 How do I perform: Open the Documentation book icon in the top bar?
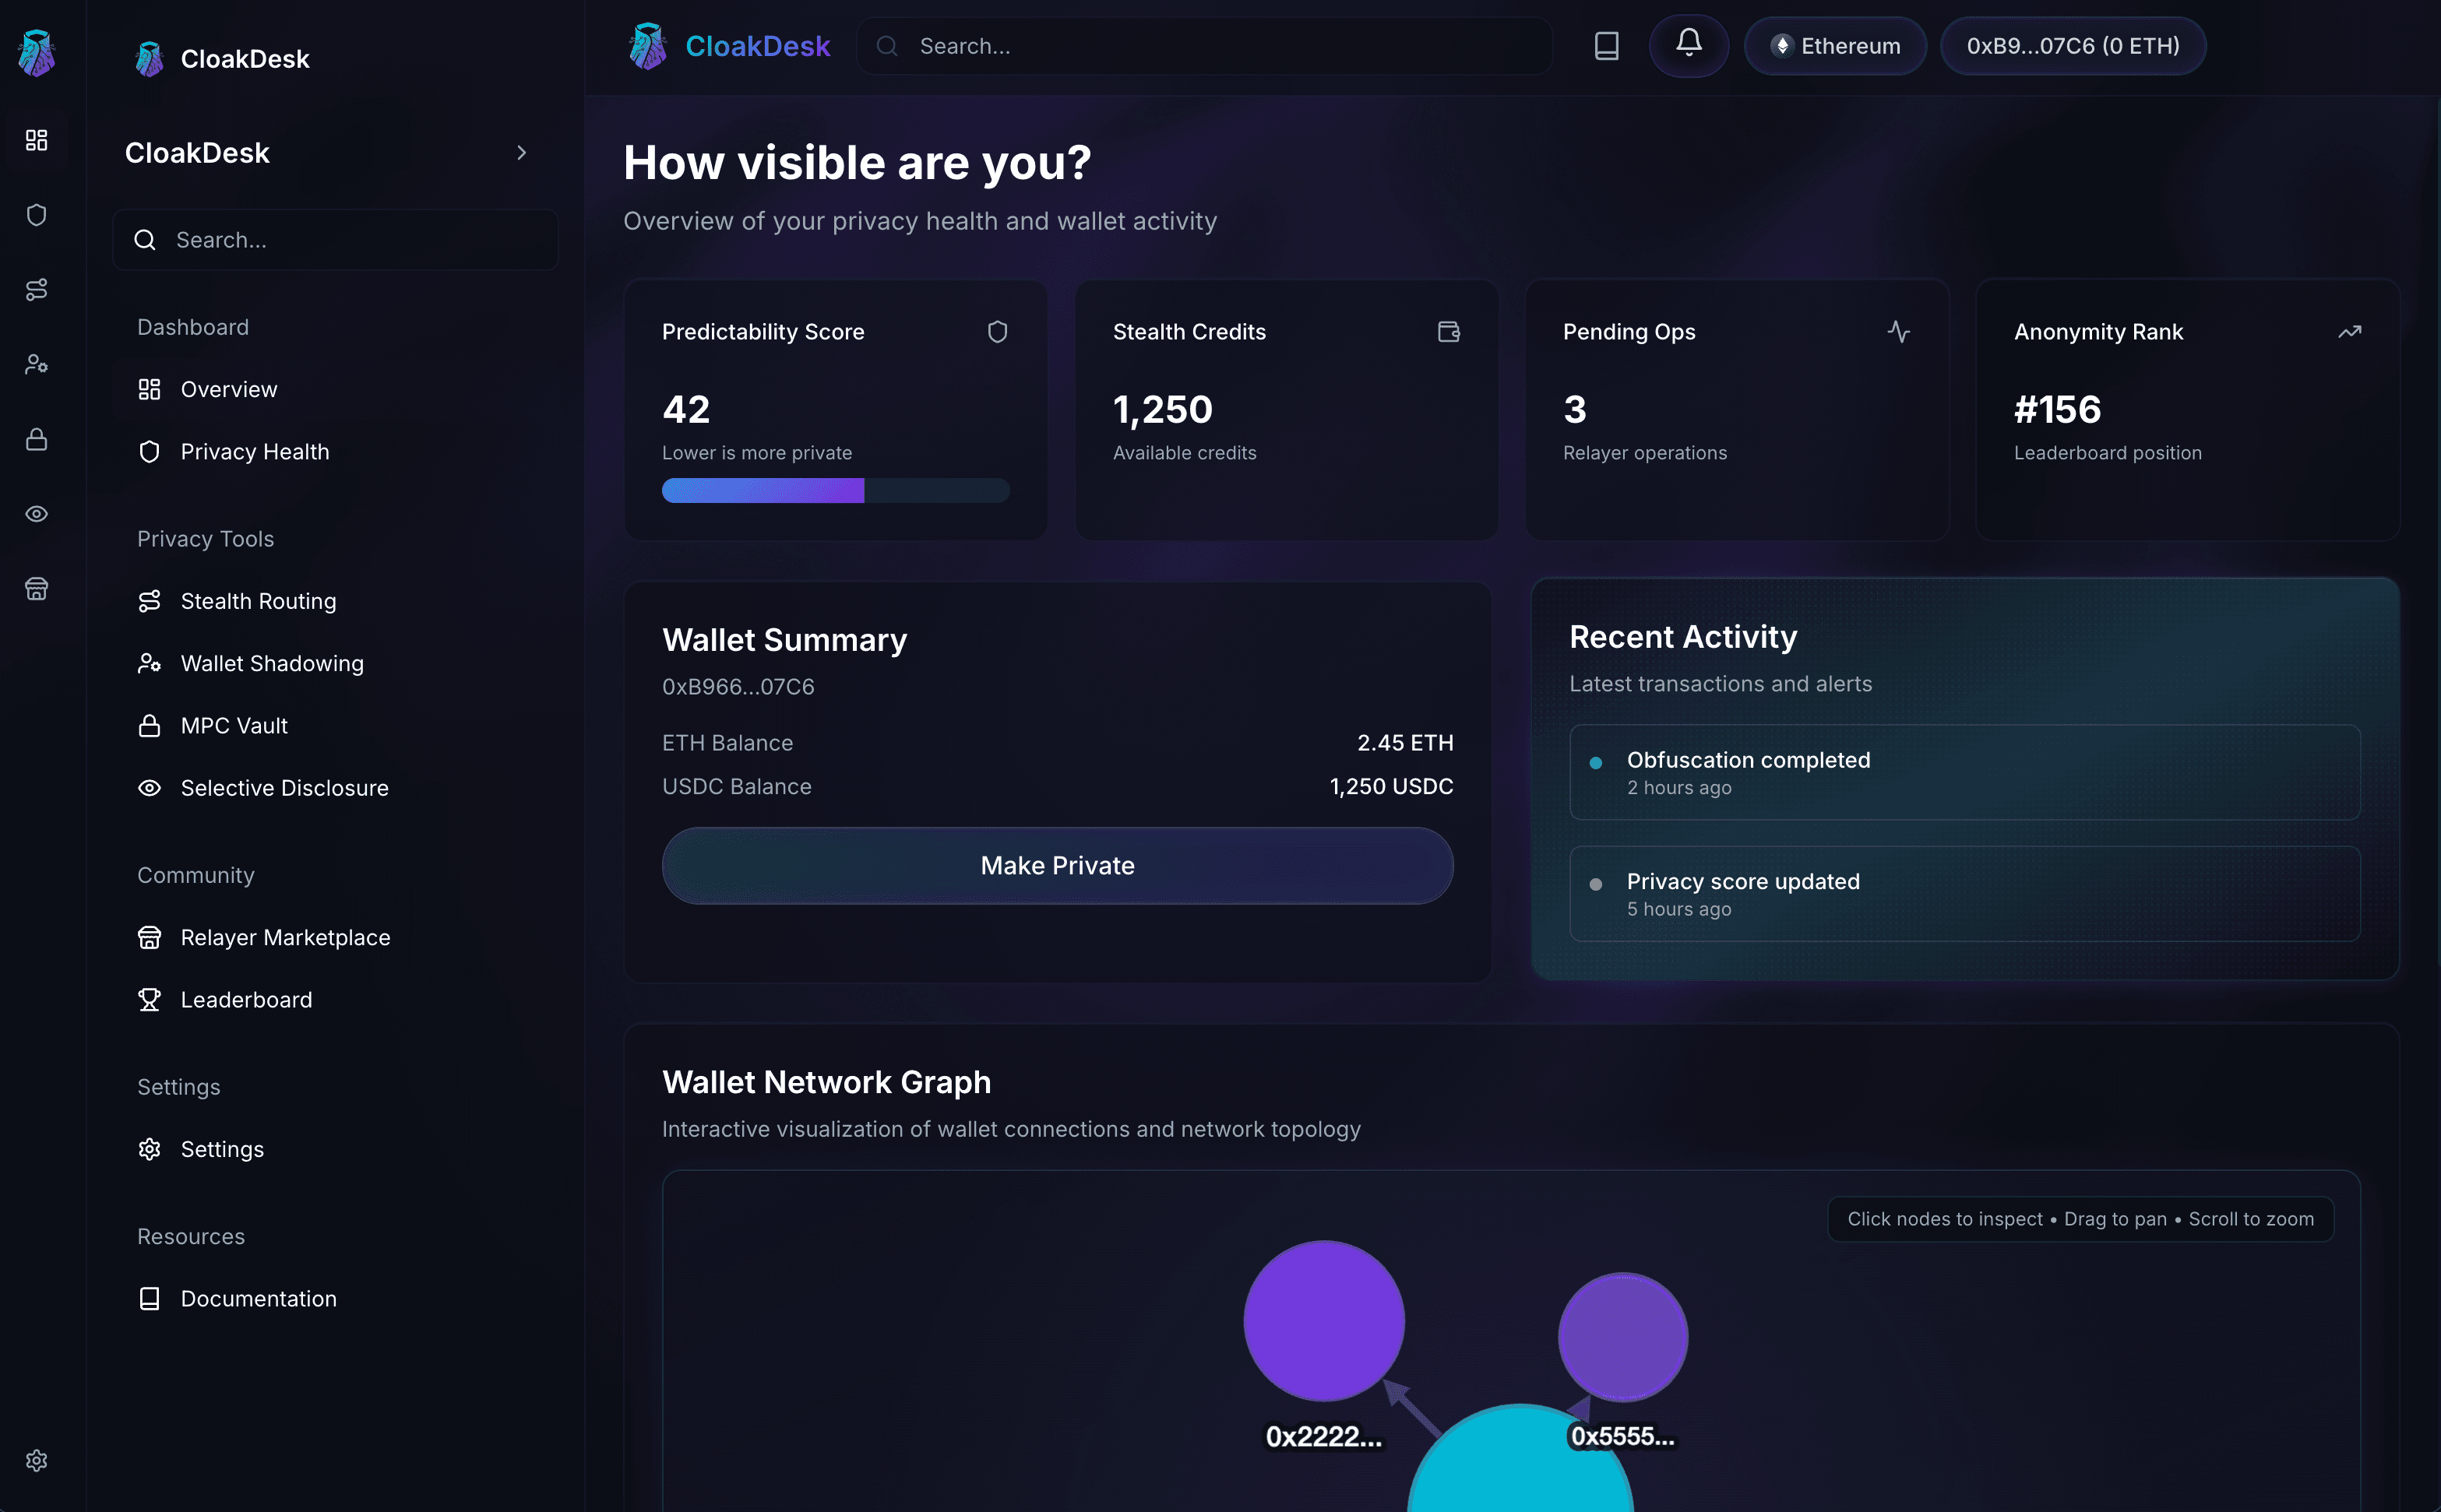click(x=1606, y=45)
